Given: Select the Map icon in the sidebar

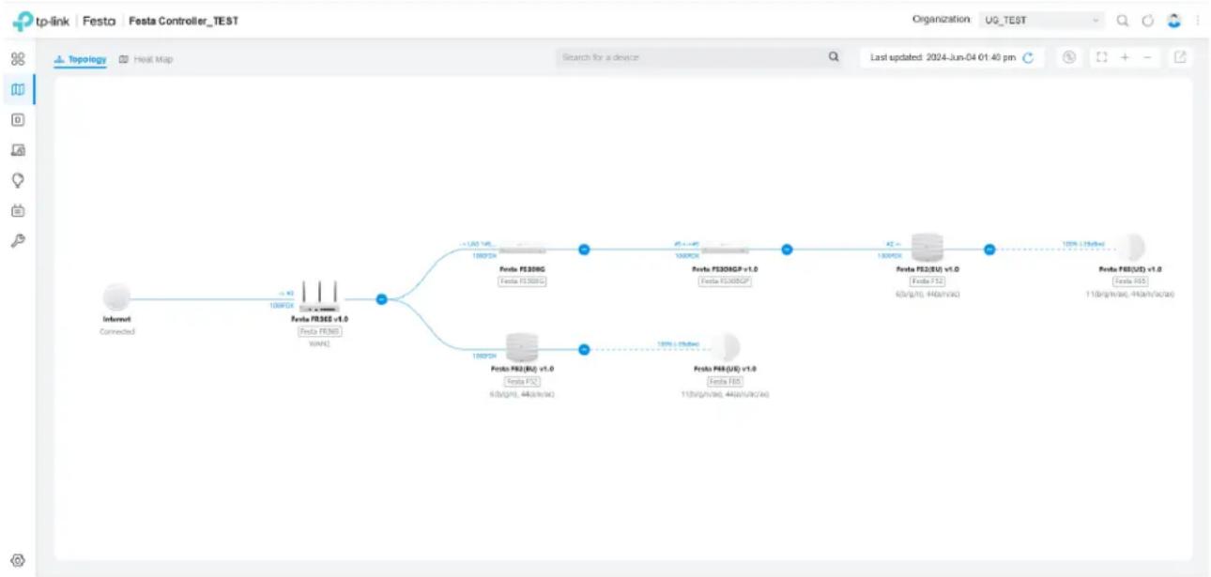Looking at the screenshot, I should coord(18,90).
